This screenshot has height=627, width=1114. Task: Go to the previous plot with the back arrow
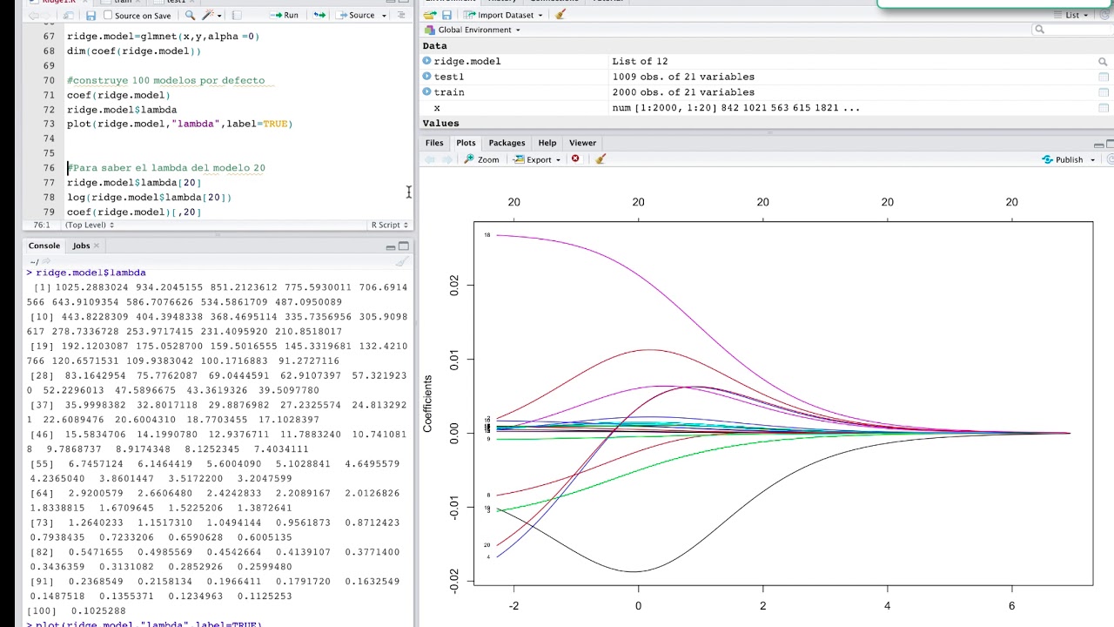coord(429,159)
